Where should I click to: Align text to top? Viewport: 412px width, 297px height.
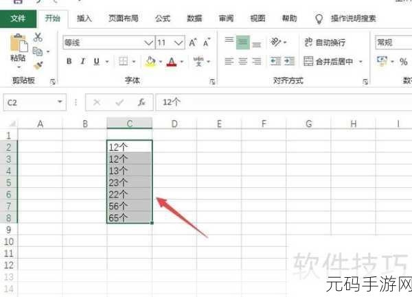point(229,40)
